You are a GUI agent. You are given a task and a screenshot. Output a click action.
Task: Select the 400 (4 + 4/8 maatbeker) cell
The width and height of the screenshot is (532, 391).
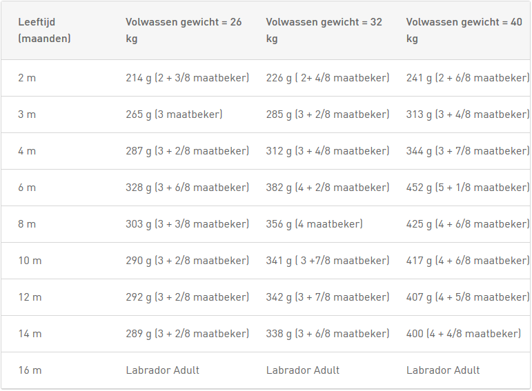[464, 334]
